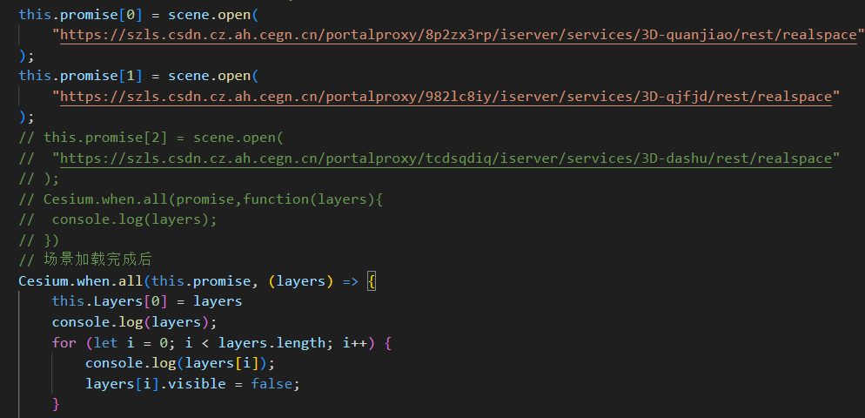Click layers.length in the for condition
The image size is (865, 418).
point(272,343)
